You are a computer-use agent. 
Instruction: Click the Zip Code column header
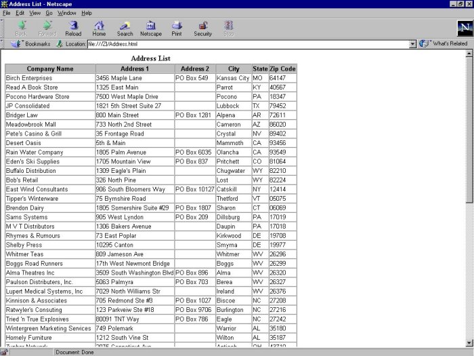click(x=282, y=68)
